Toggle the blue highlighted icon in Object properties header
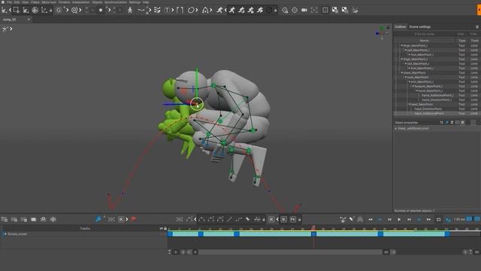Screen dimensions: 481x271 [446, 123]
